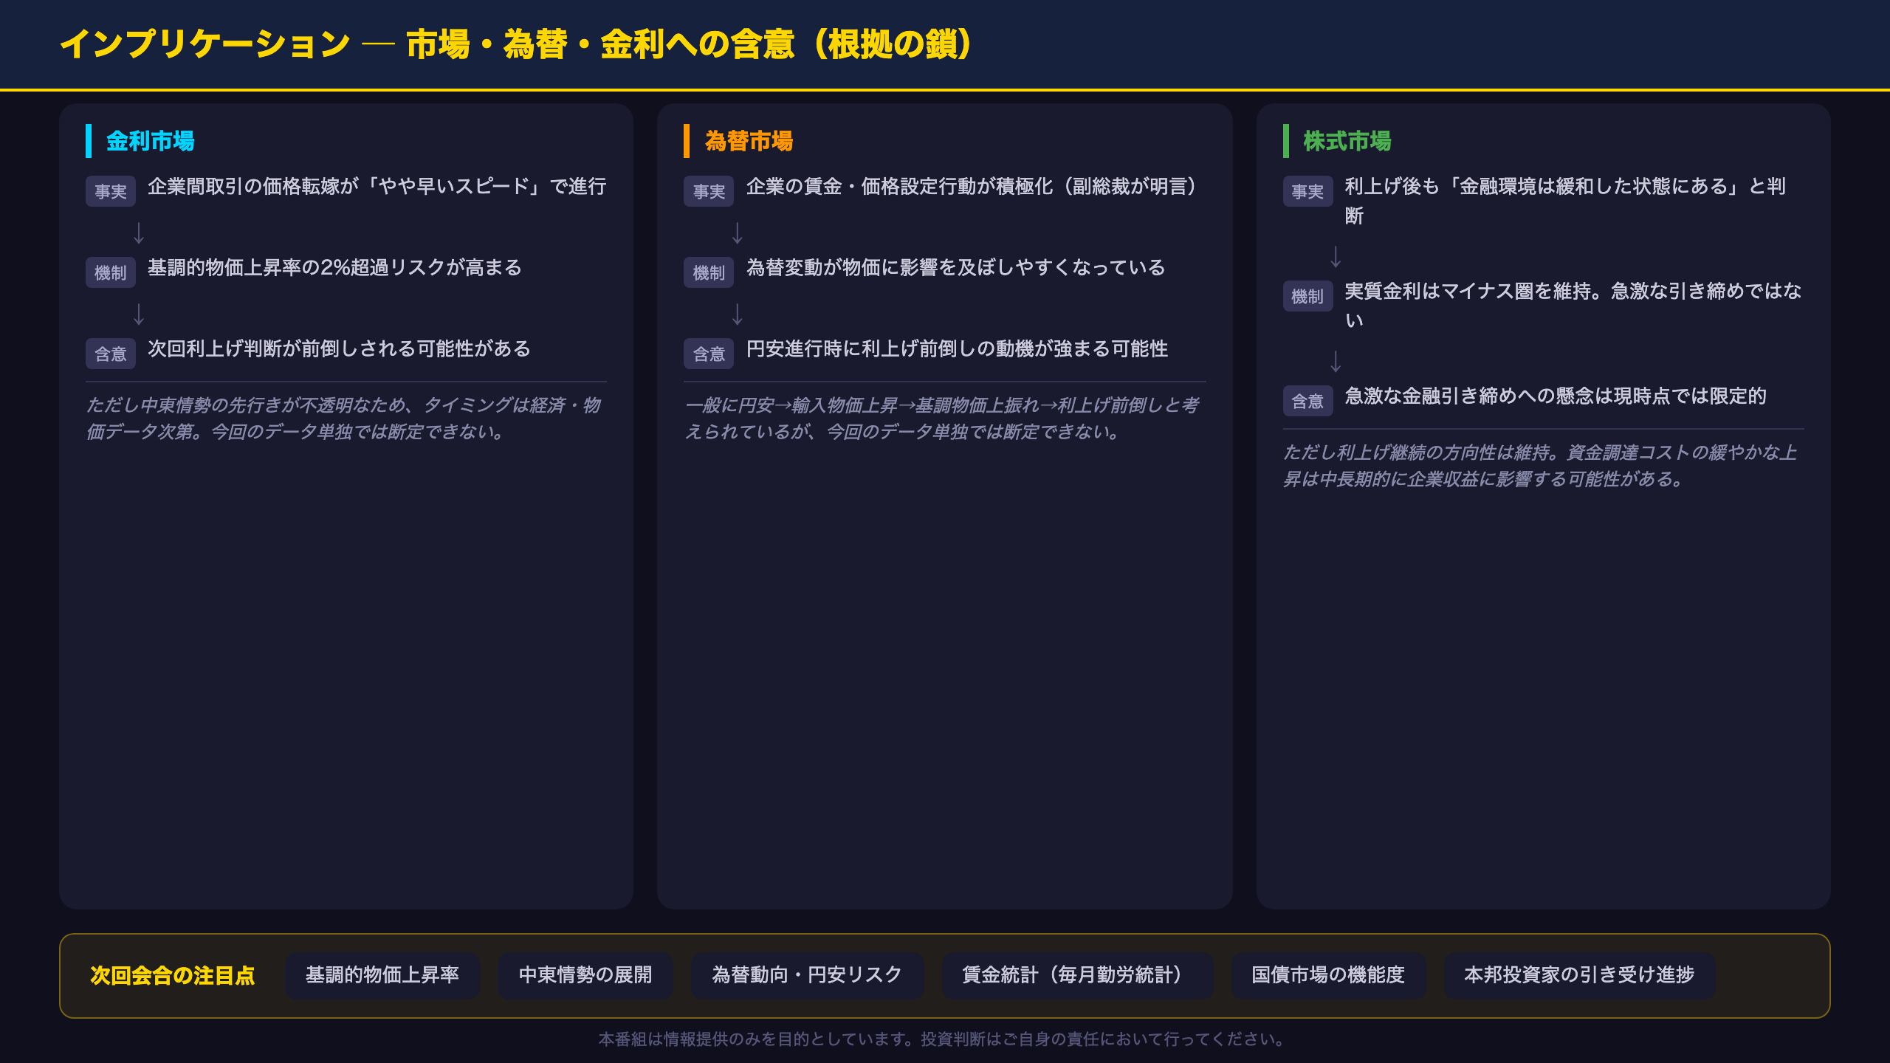
Task: Click text 企業間取引の価格転嫁が「やや早いスピード」で進行
Action: coord(377,186)
